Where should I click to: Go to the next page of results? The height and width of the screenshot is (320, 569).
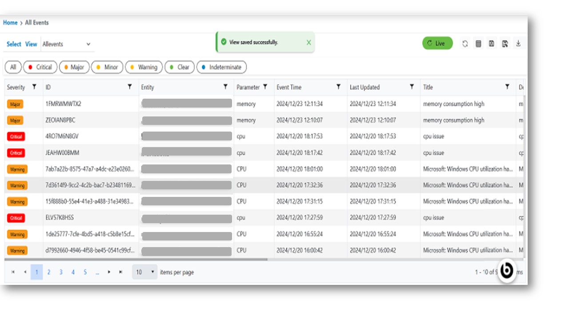tap(109, 272)
